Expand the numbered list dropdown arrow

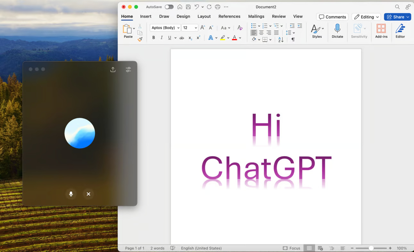[x=270, y=26]
